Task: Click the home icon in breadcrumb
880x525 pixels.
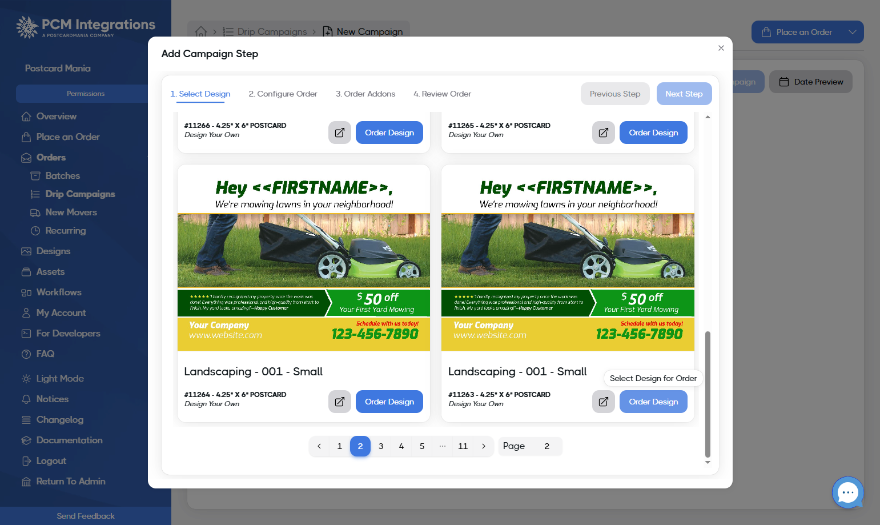Action: coord(201,32)
